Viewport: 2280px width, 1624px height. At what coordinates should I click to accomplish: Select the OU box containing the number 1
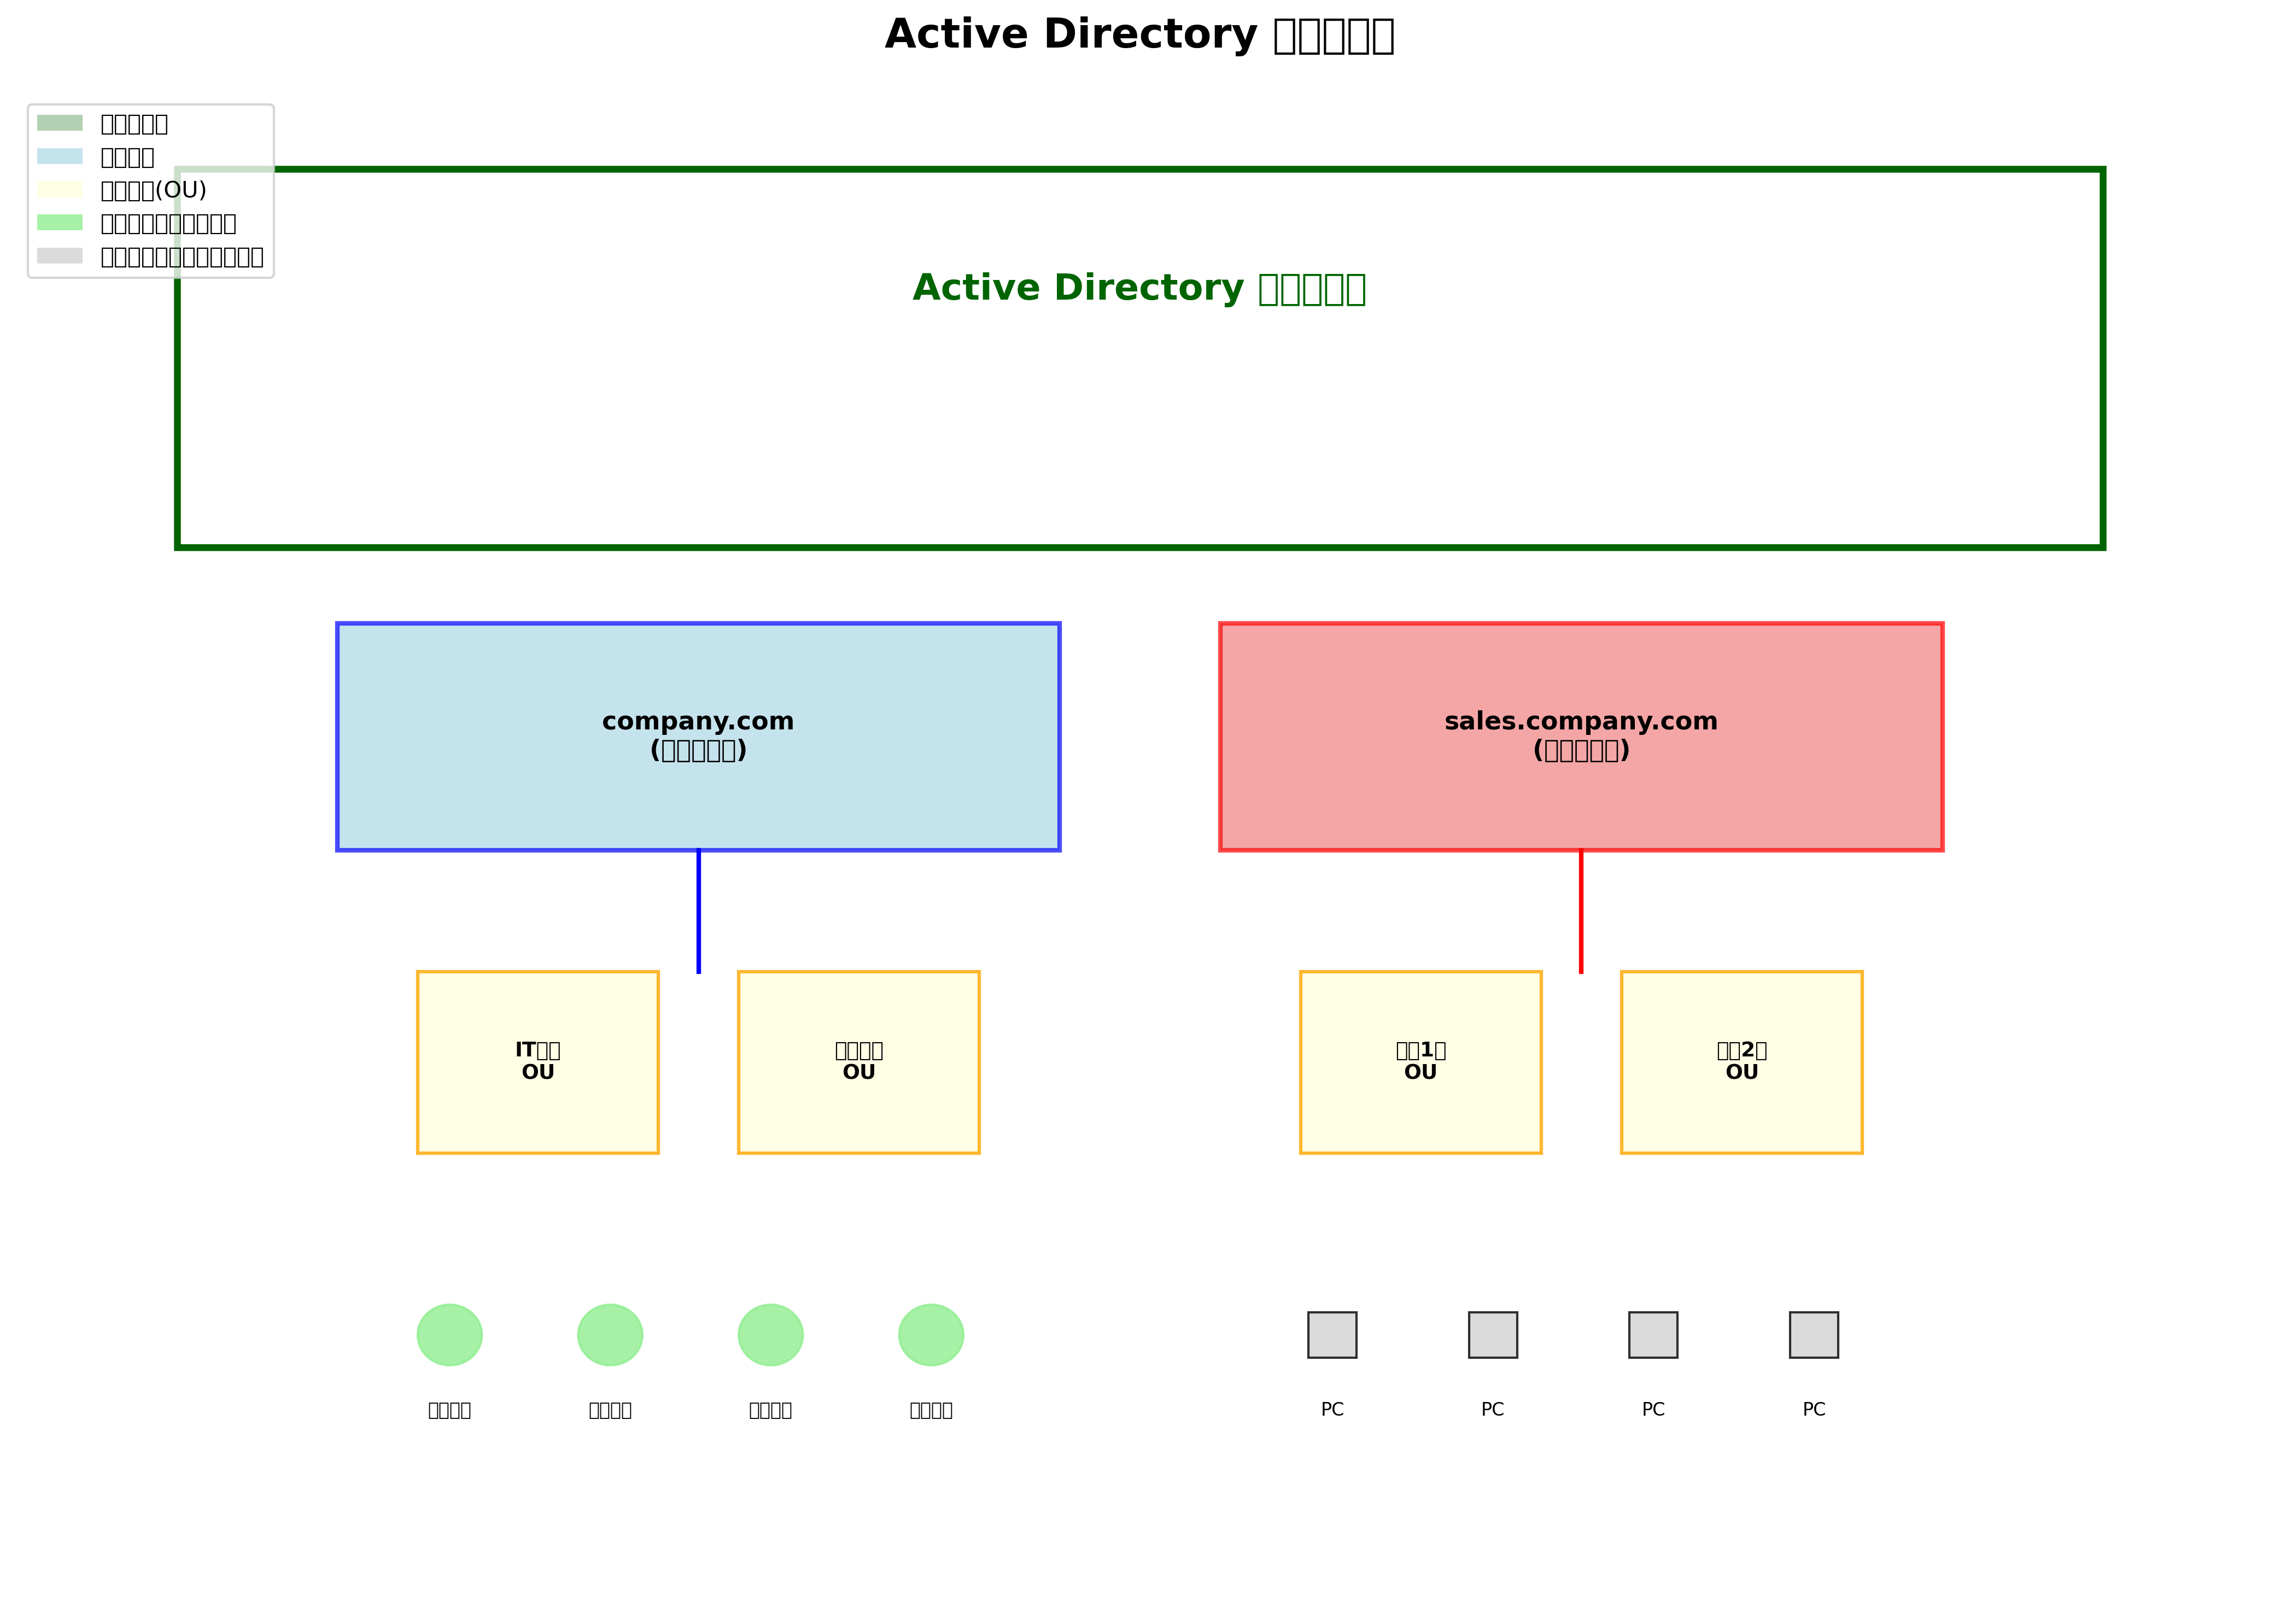[x=1420, y=1062]
